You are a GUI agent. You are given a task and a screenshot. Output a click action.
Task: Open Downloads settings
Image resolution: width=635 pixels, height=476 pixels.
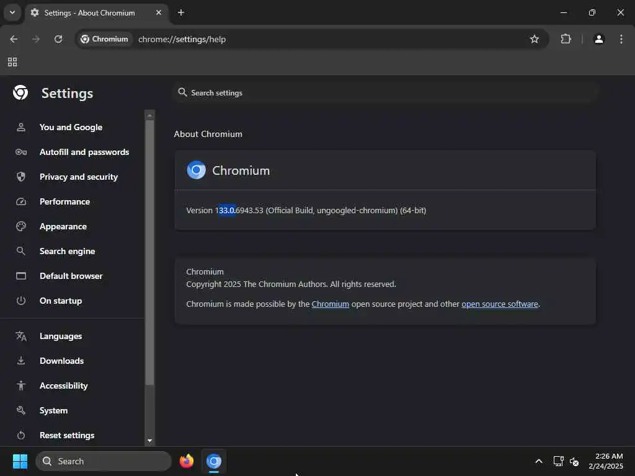[x=61, y=361]
